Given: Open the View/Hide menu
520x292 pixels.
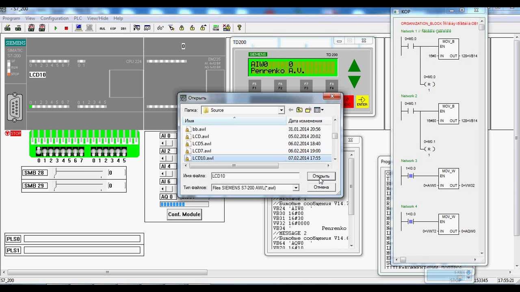Looking at the screenshot, I should (98, 18).
